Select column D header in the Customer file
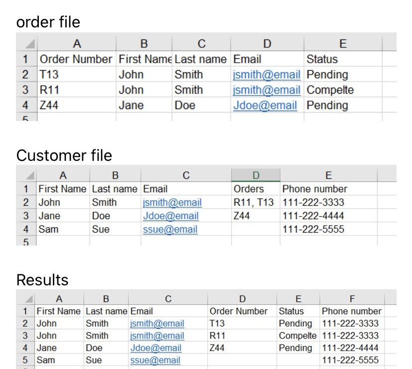Screen dimensions: 412x369 click(256, 175)
